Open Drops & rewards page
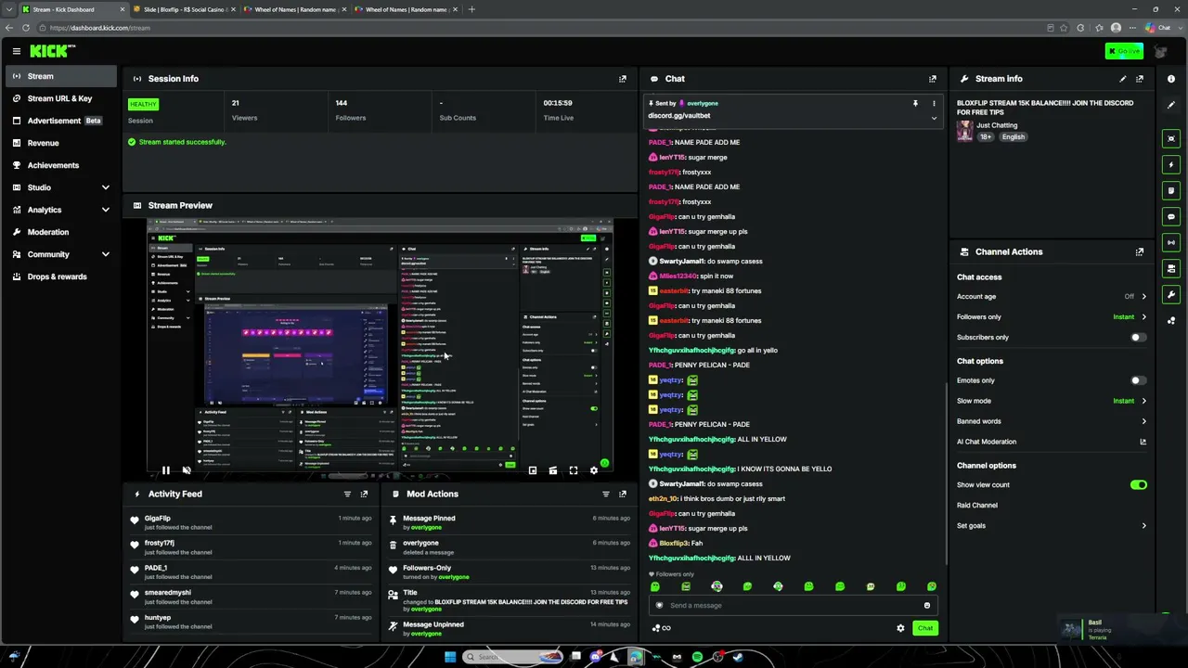This screenshot has height=668, width=1188. point(62,276)
